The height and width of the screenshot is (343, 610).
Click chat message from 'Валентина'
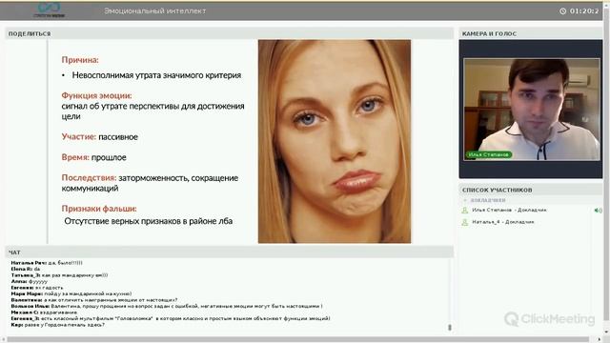(94, 300)
